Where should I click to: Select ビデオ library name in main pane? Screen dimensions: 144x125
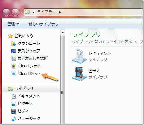(x=94, y=71)
